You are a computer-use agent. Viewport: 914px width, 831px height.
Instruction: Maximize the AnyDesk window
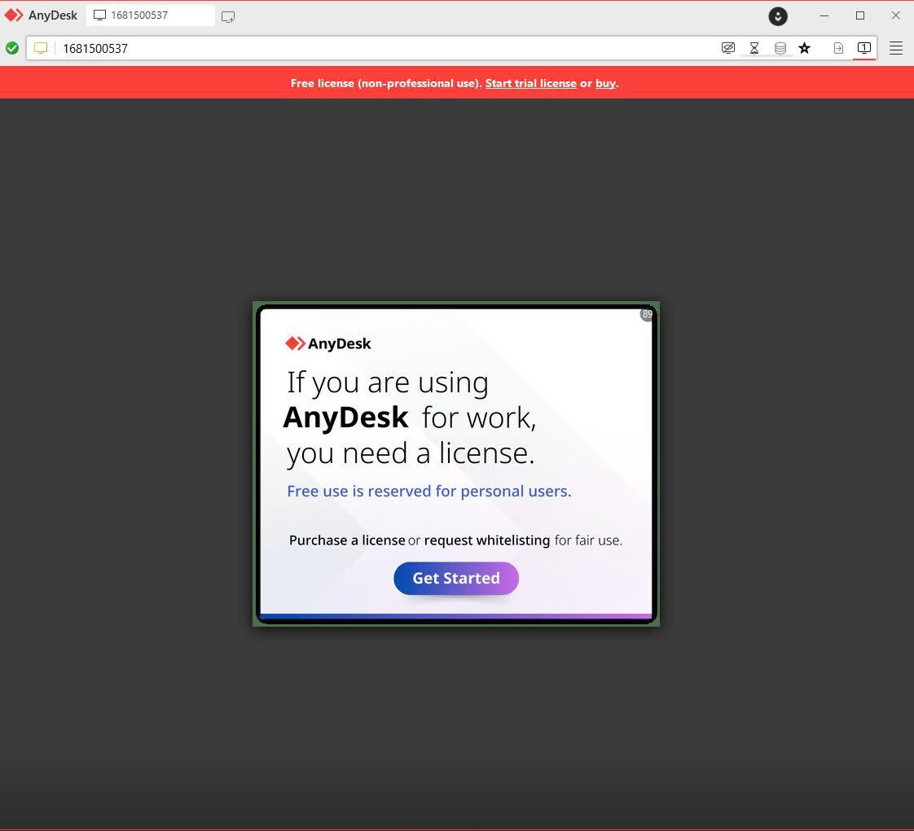859,15
